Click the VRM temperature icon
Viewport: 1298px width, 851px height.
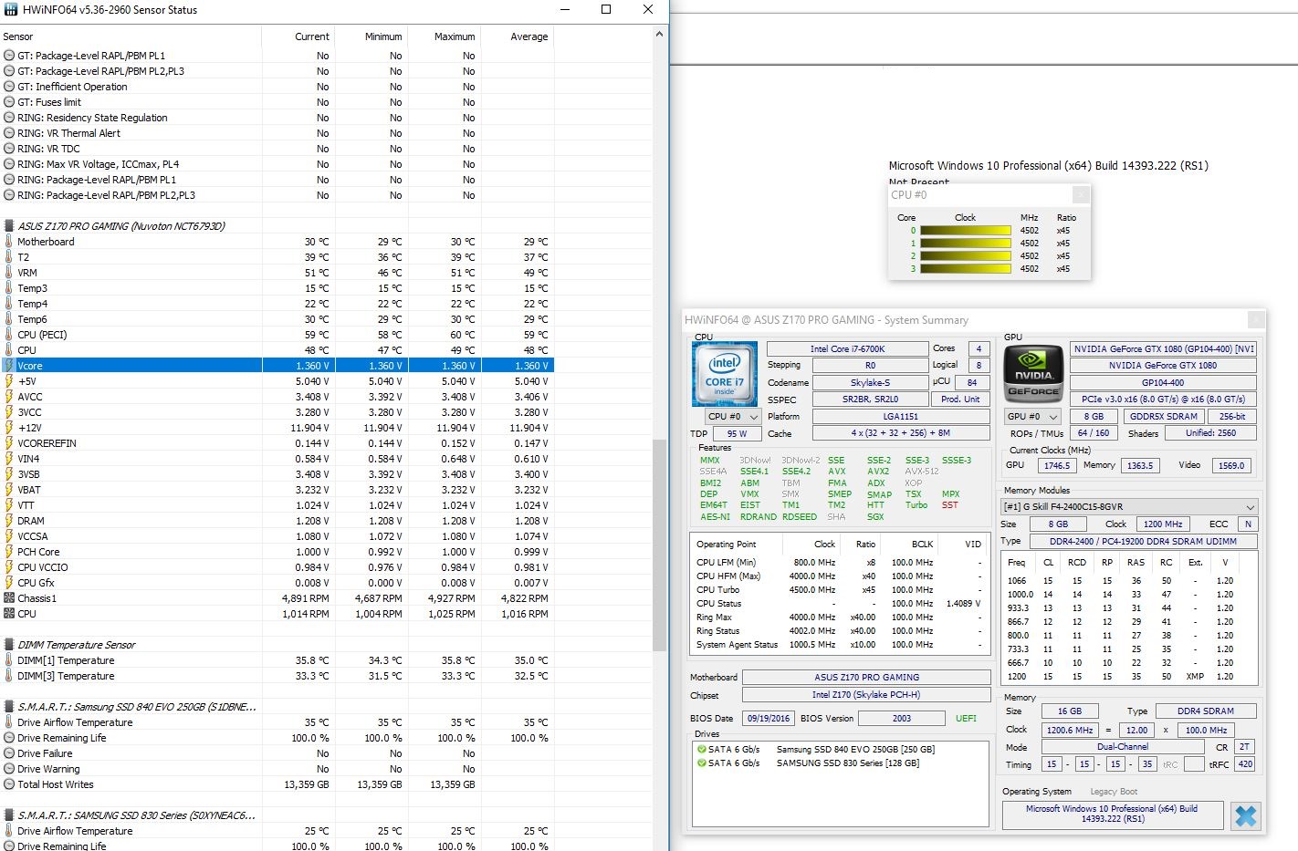[9, 273]
